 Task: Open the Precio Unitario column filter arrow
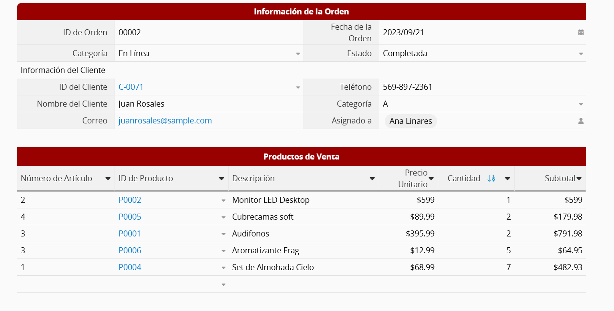[x=431, y=179]
